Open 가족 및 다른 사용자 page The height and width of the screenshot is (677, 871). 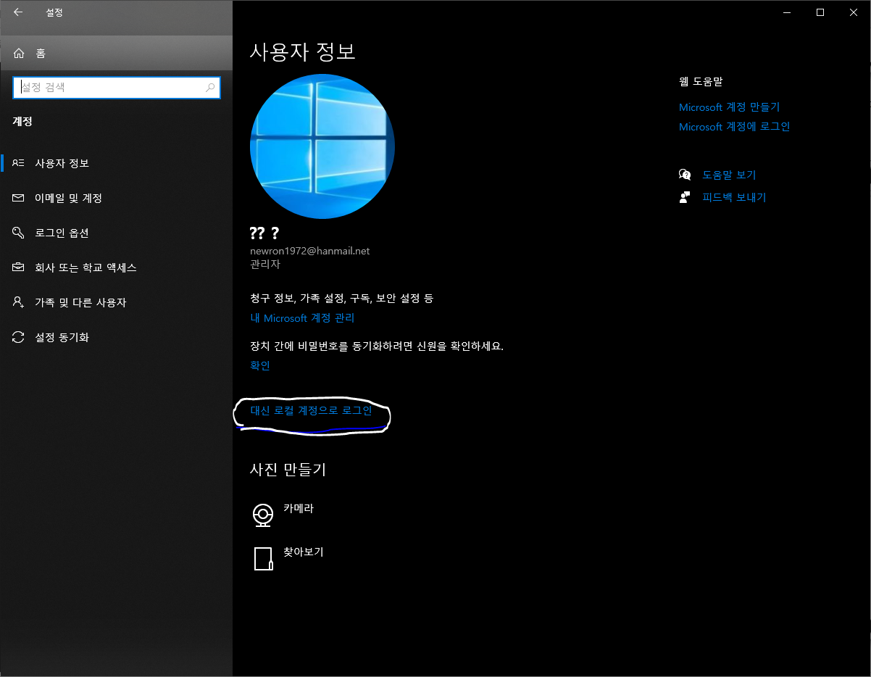tap(116, 302)
